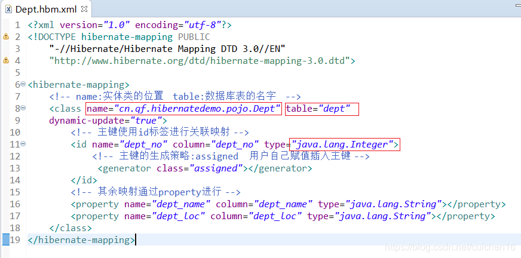Click the comment about the assigned key strategy
Screen dimensions: 521x258
point(231,156)
